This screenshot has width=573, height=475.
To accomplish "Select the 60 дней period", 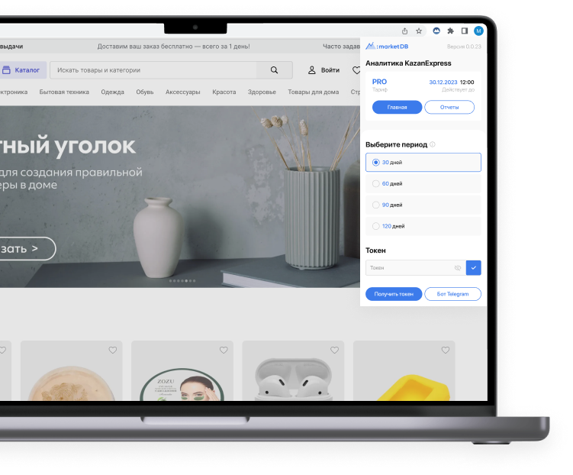I will pyautogui.click(x=423, y=183).
